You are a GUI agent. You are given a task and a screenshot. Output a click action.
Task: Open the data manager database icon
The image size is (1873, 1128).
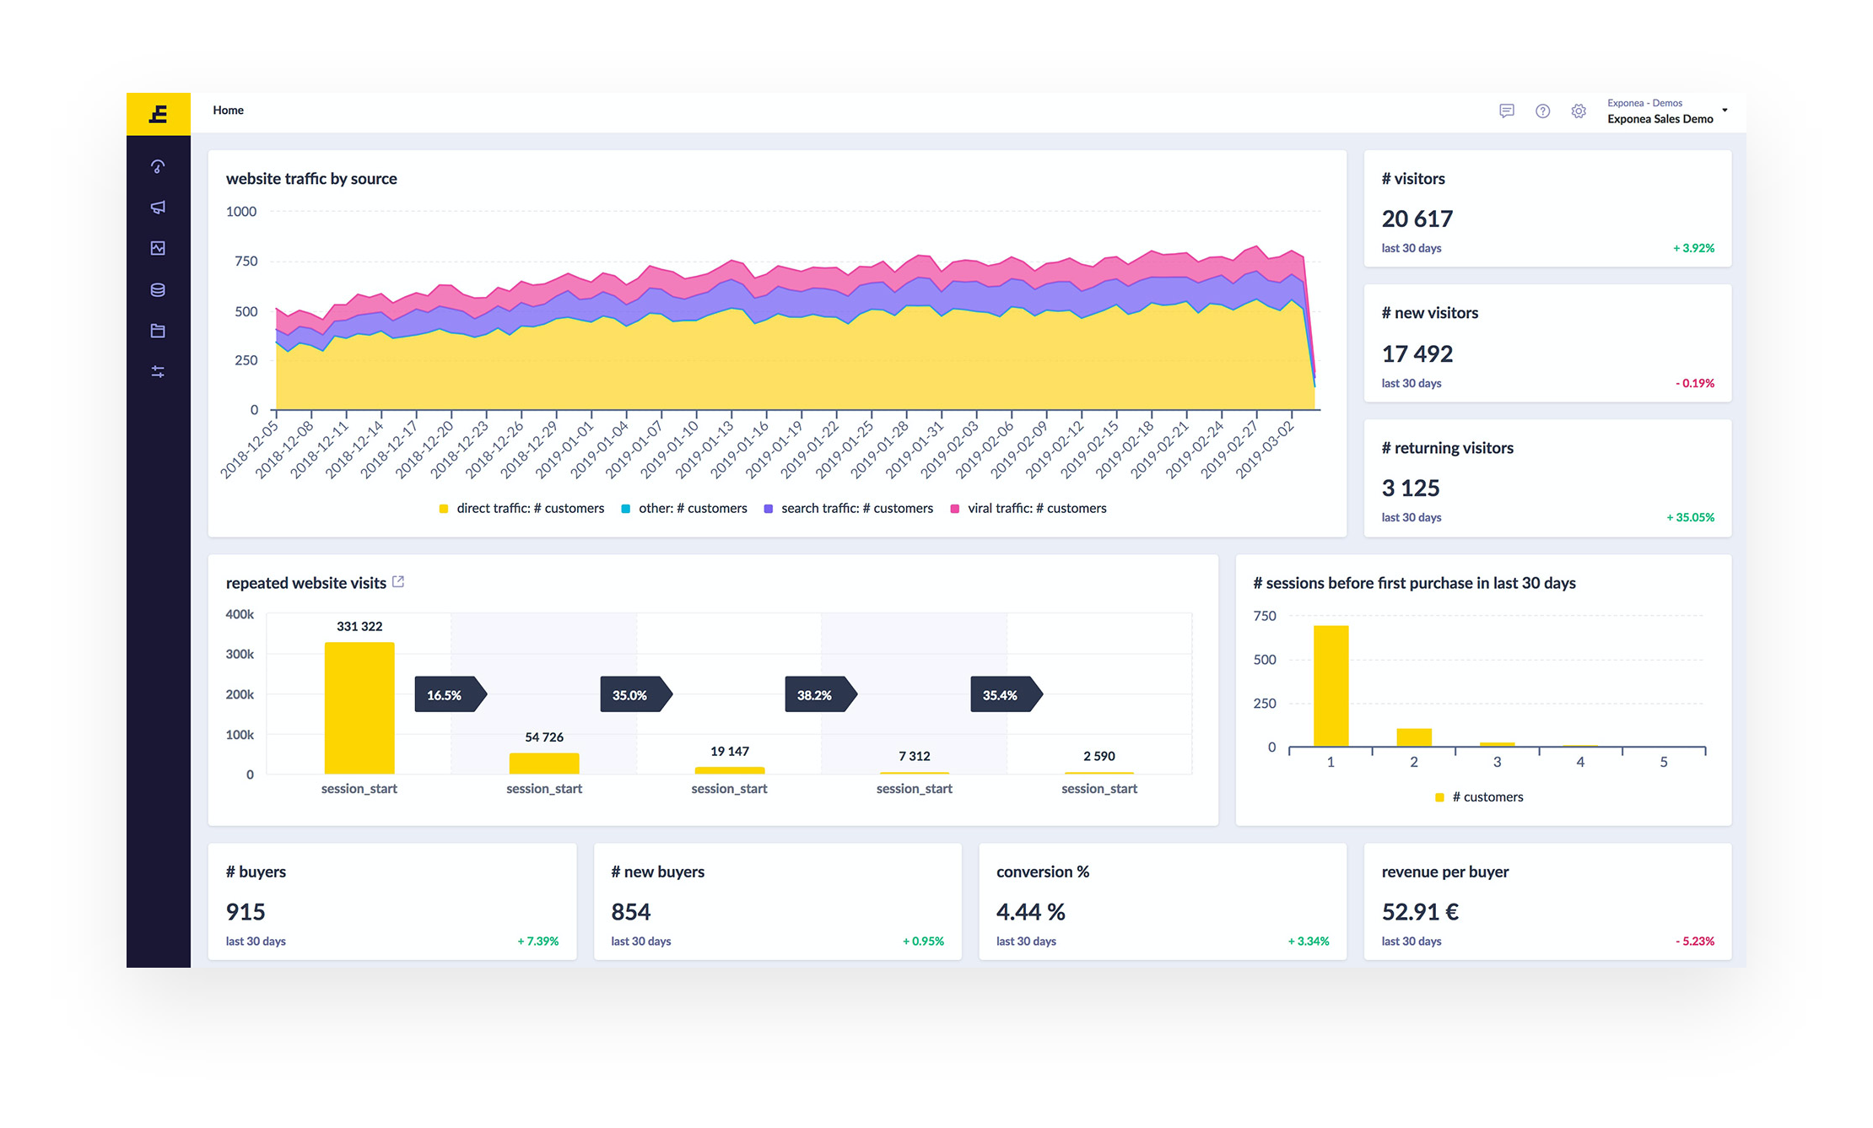click(158, 289)
